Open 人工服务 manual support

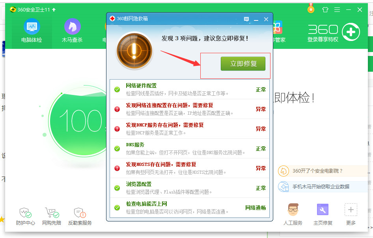pos(294,214)
